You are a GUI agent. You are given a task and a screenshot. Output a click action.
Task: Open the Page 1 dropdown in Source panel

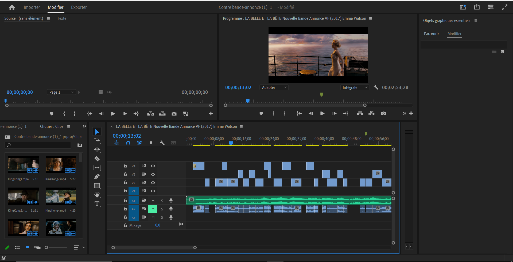[x=61, y=92]
